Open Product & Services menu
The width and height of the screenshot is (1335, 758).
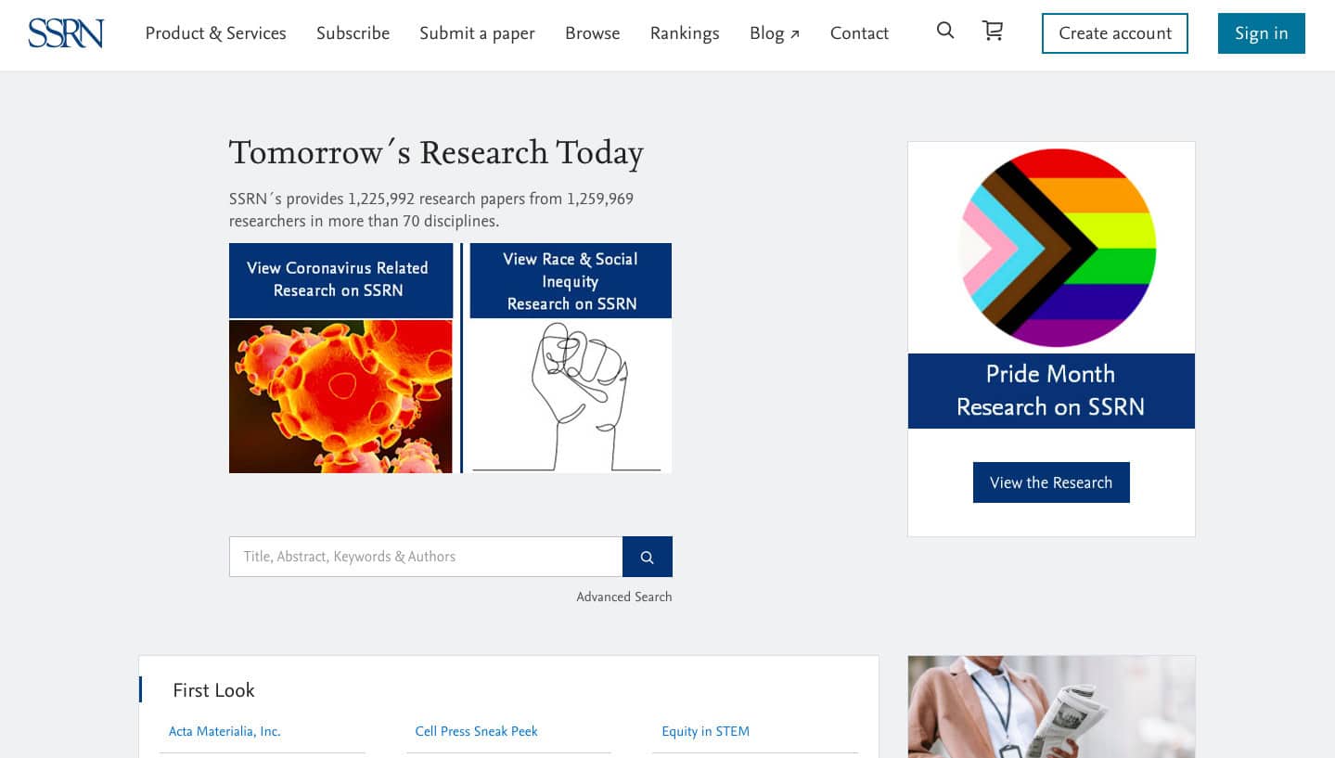pyautogui.click(x=215, y=33)
